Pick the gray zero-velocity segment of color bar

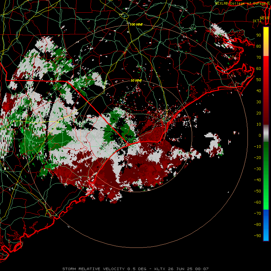pyautogui.click(x=266, y=133)
